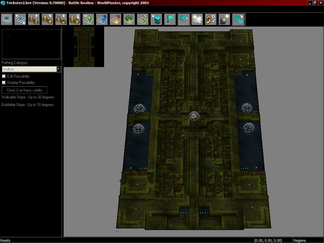
Task: Close the WorldMaster window
Action: pyautogui.click(x=320, y=3)
